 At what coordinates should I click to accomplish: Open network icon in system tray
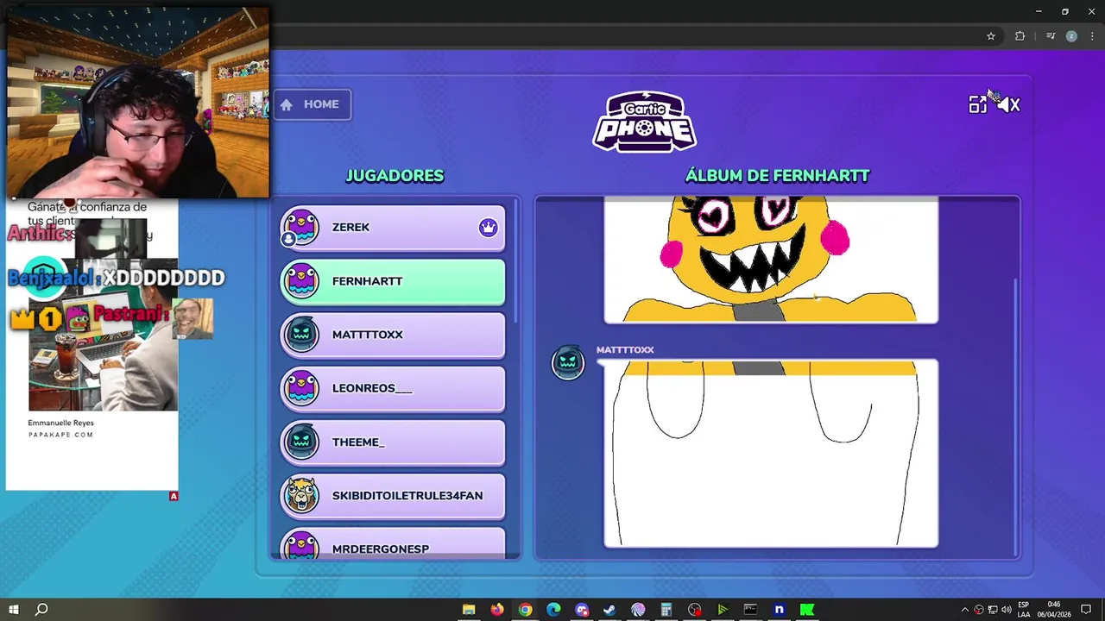[993, 610]
